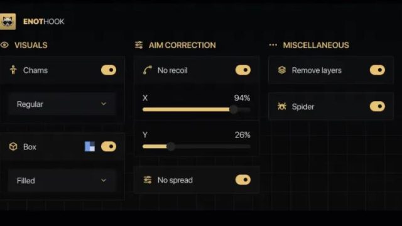Select the VISUALS section header
402x226 pixels.
coord(31,45)
